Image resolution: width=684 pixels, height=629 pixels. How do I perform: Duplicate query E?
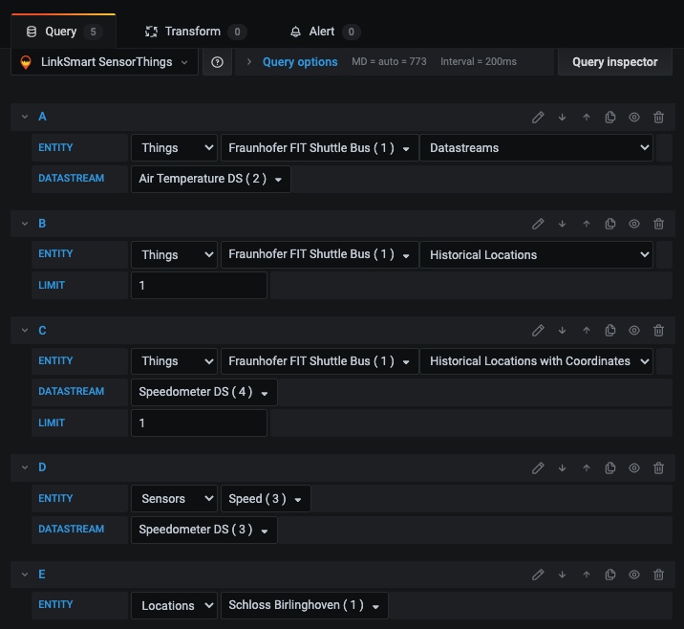(x=610, y=575)
